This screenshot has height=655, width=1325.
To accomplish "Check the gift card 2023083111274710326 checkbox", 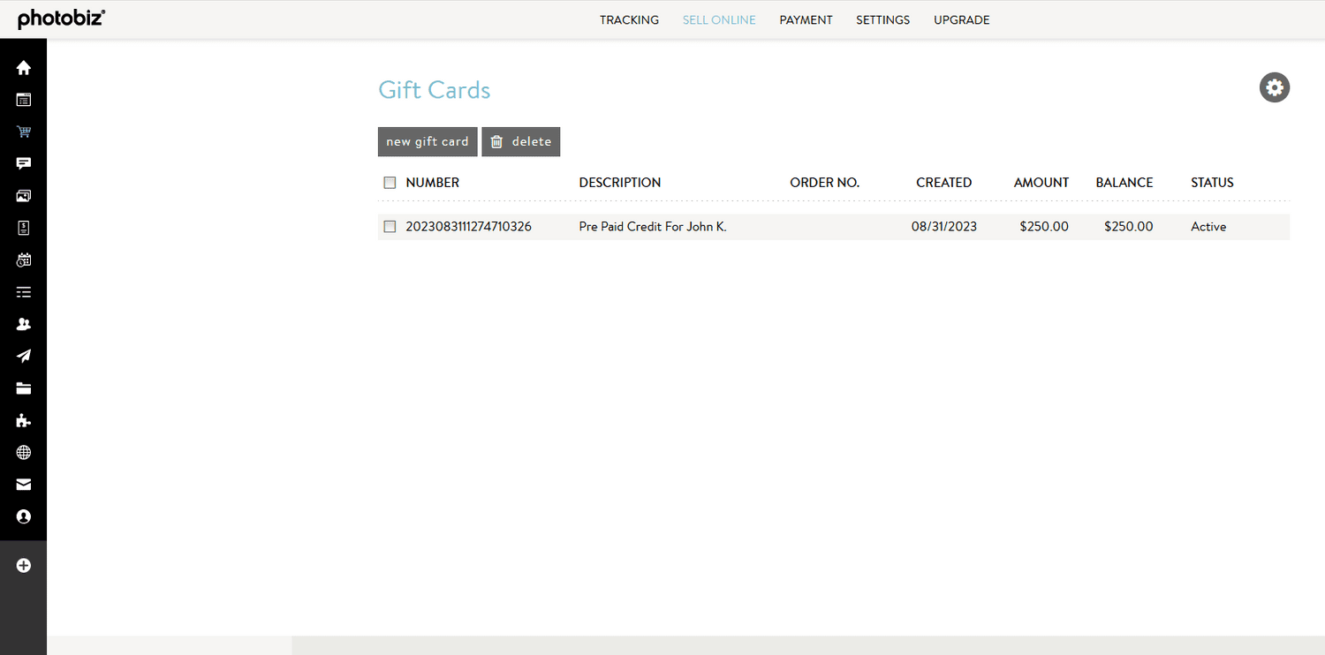I will tap(390, 226).
